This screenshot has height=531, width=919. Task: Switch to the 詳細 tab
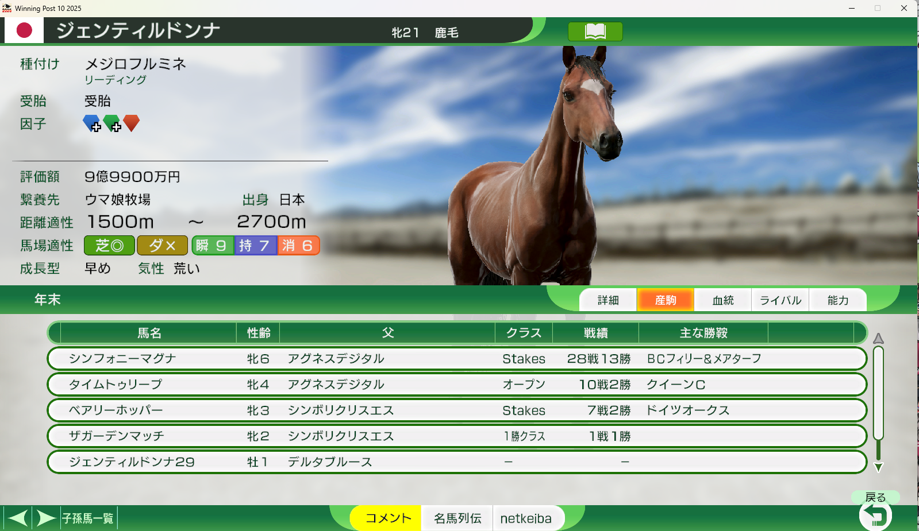click(608, 300)
